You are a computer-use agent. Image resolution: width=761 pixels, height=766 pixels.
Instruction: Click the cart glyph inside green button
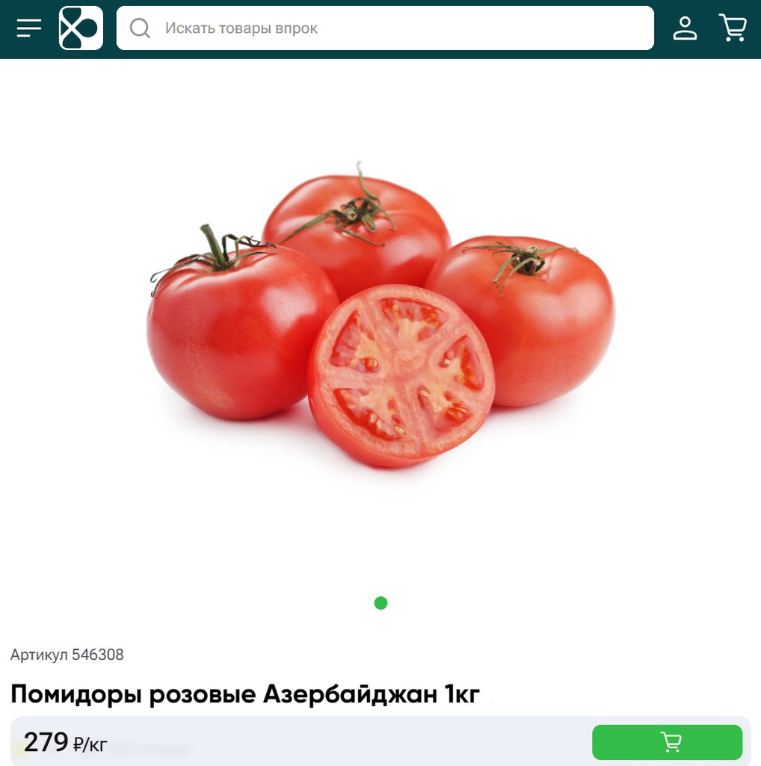point(671,741)
